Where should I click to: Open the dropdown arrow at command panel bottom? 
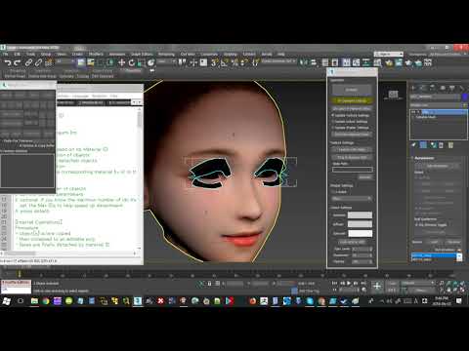click(x=459, y=256)
